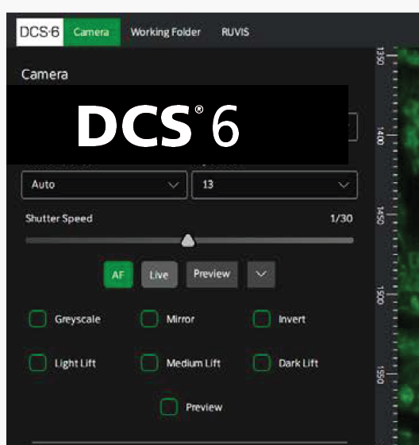Toggle the Light Lift checkbox
The height and width of the screenshot is (445, 419).
38,362
